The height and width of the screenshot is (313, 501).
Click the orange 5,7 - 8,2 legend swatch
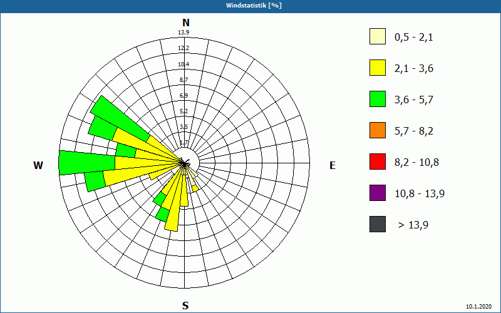[x=378, y=130]
